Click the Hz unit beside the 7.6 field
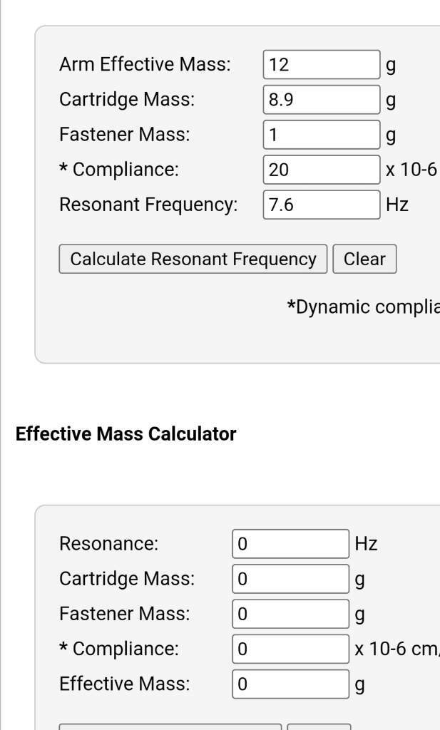The width and height of the screenshot is (440, 730). click(x=397, y=205)
